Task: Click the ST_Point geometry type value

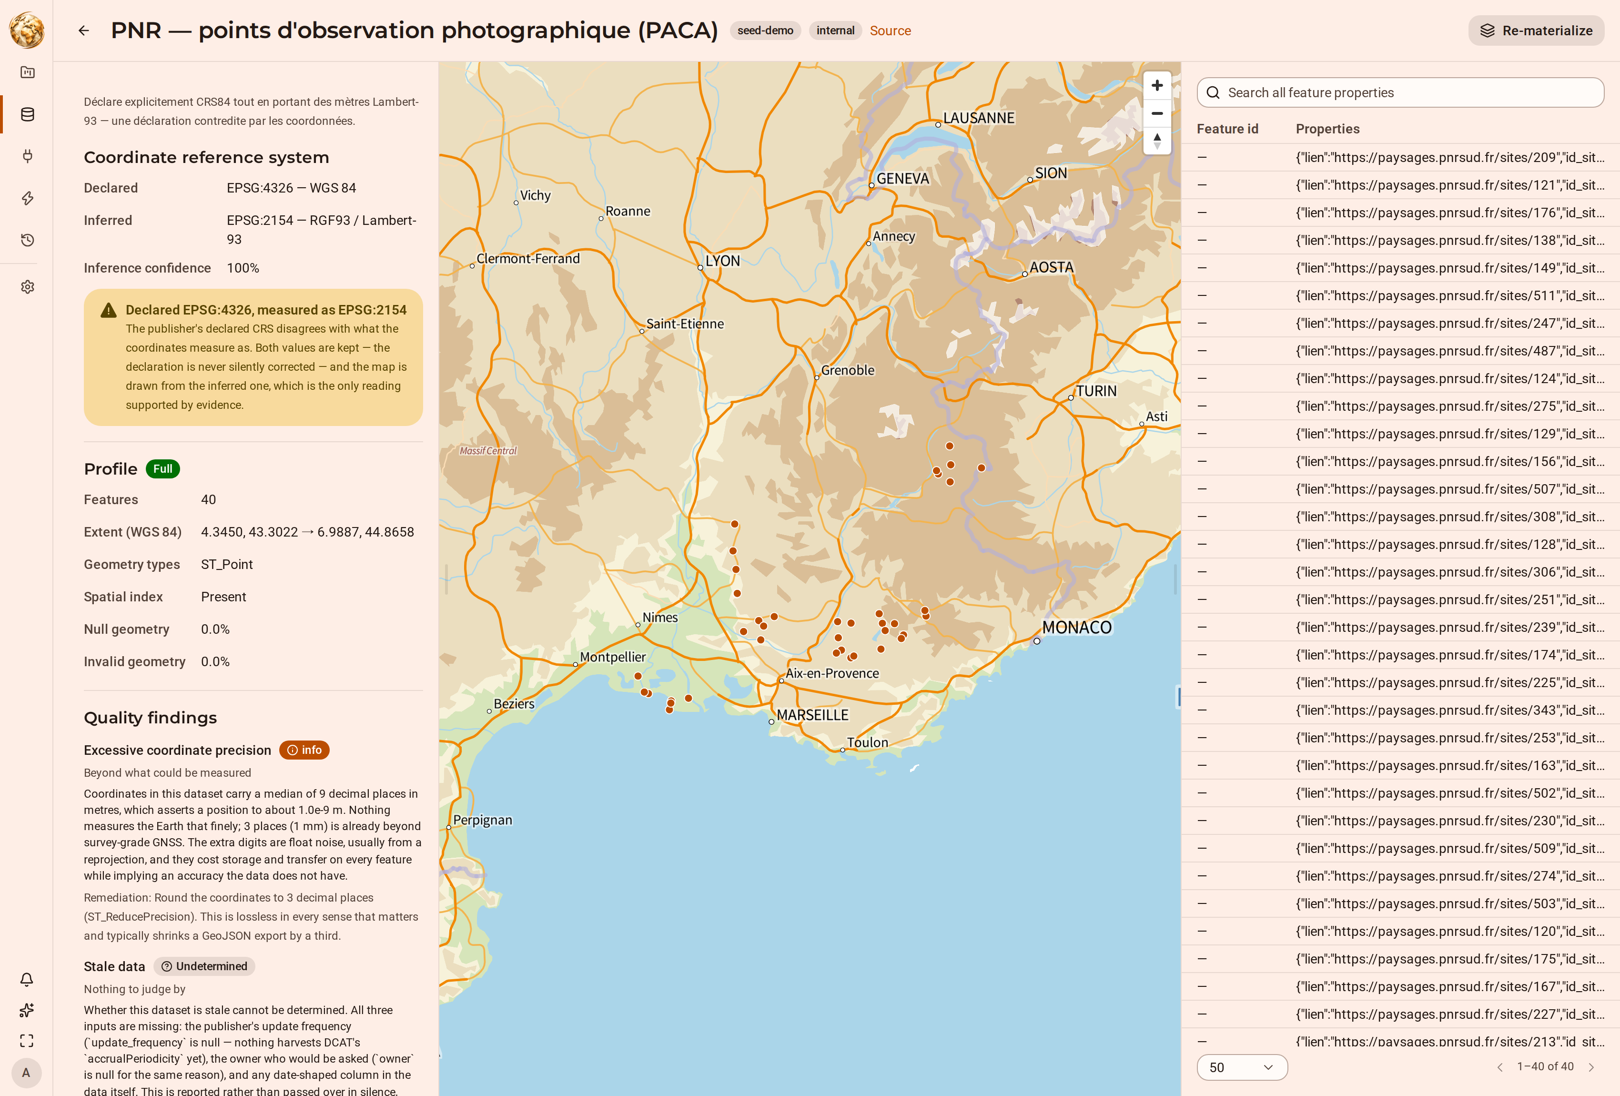Action: [226, 565]
